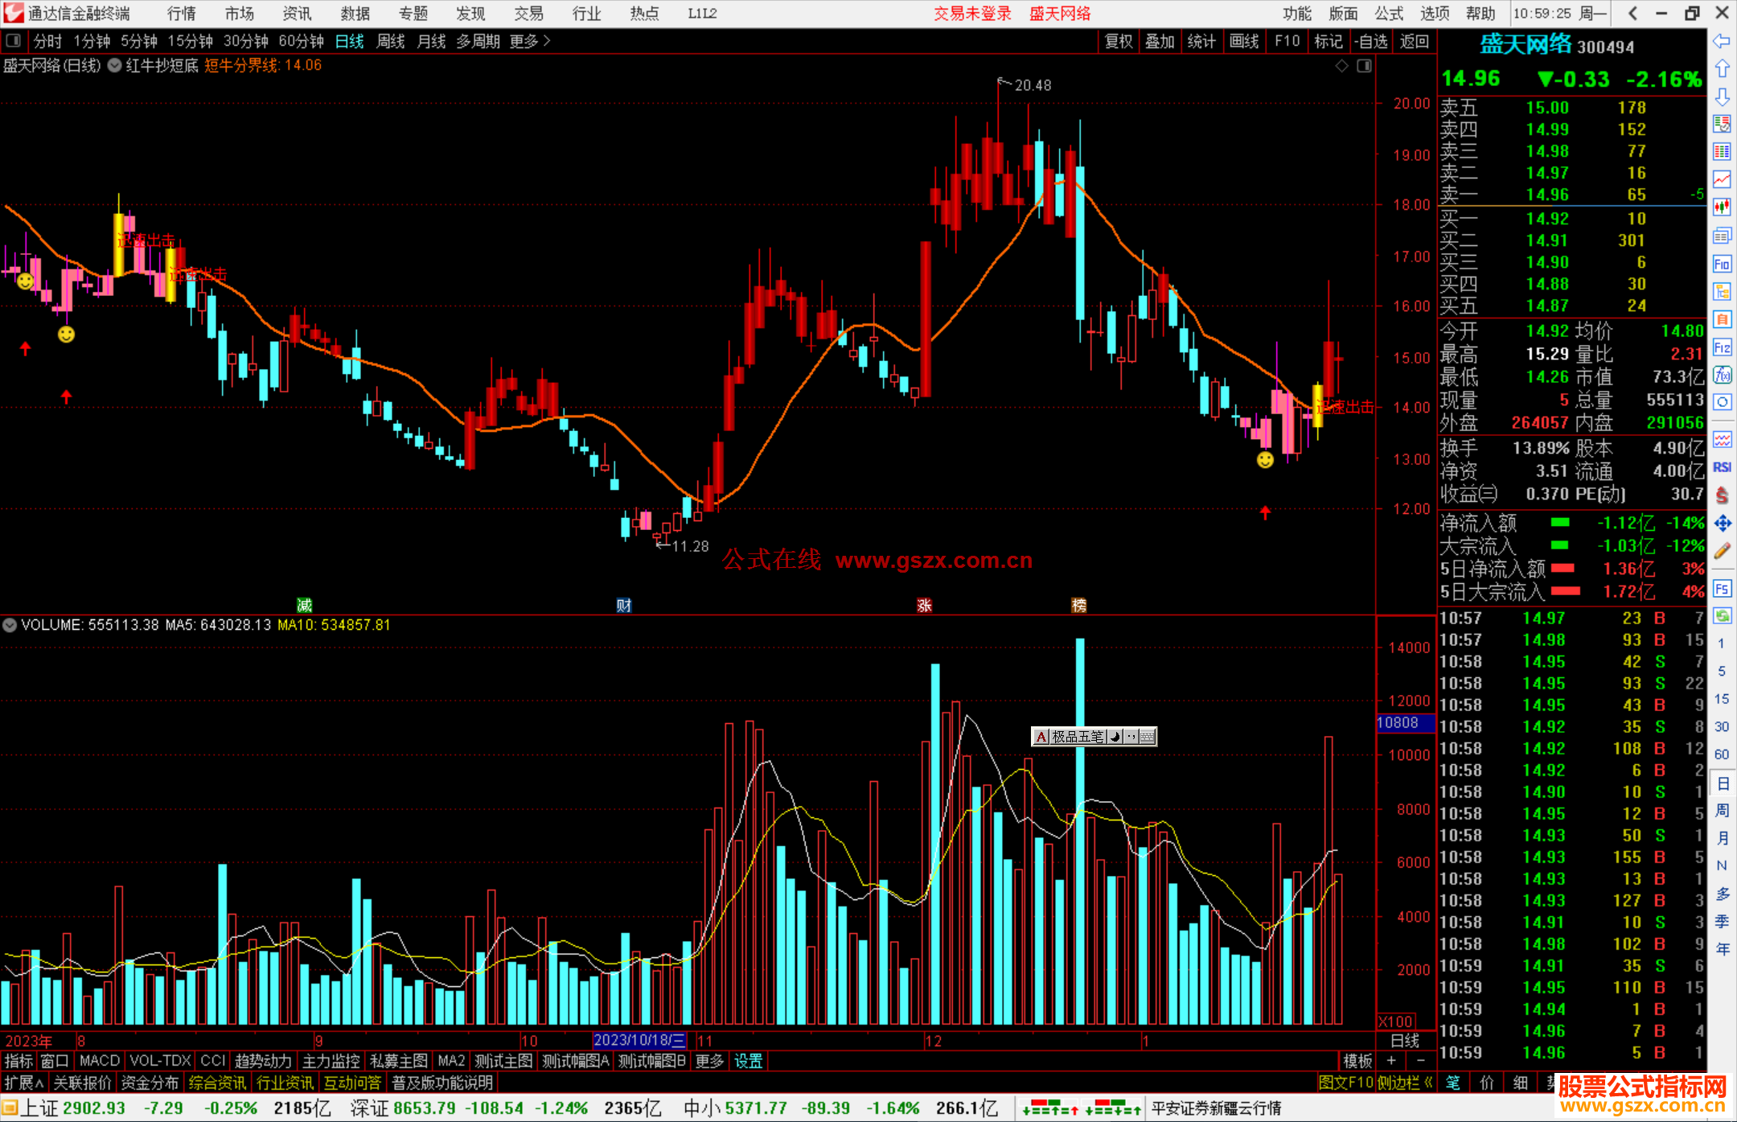Toggle the left panel icon beside 分时
The width and height of the screenshot is (1737, 1122).
pos(13,40)
